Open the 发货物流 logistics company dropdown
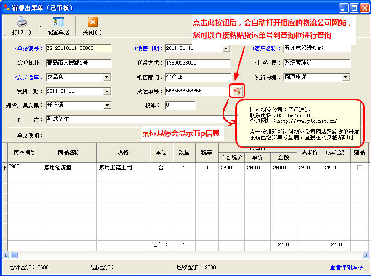This screenshot has width=371, height=276. (346, 77)
